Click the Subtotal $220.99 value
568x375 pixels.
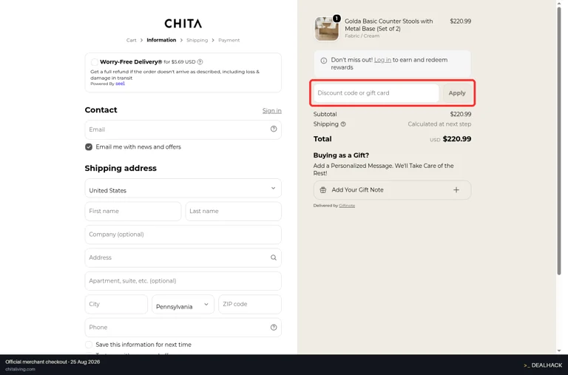pyautogui.click(x=461, y=114)
